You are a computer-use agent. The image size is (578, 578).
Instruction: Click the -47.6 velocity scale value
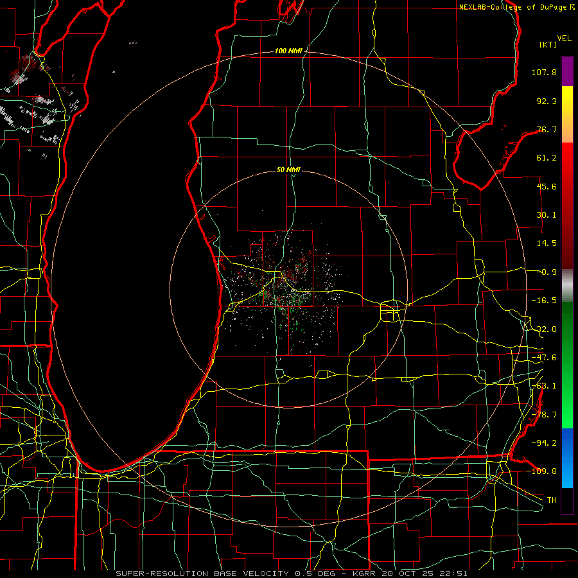(544, 358)
